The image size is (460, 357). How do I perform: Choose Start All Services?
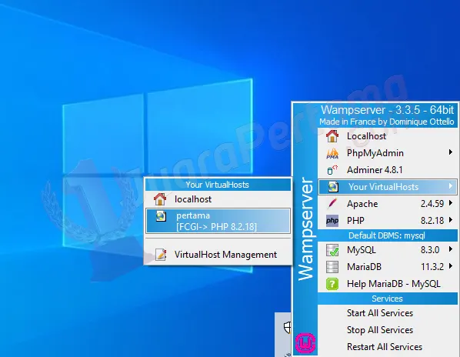pos(387,313)
